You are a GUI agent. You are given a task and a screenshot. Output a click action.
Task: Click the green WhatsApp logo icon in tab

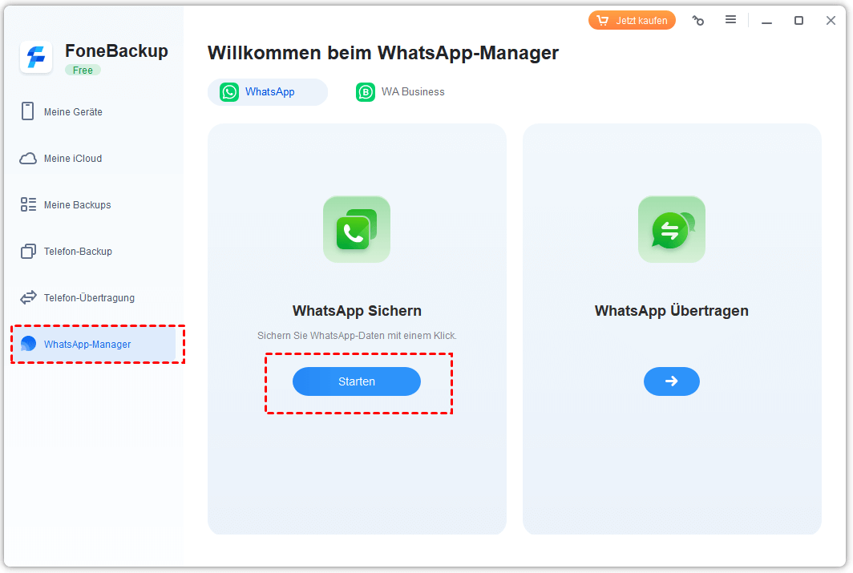pyautogui.click(x=229, y=92)
